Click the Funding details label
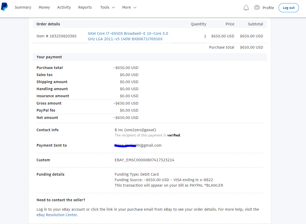The height and width of the screenshot is (224, 306). tap(50, 174)
